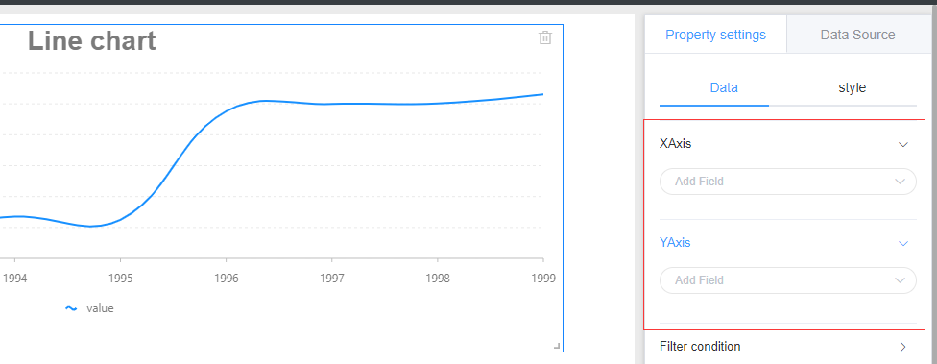The height and width of the screenshot is (364, 937).
Task: Click the YAxis section label
Action: (x=675, y=243)
